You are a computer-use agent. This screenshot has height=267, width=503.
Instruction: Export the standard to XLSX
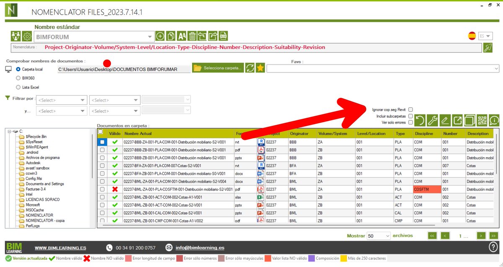(223, 36)
